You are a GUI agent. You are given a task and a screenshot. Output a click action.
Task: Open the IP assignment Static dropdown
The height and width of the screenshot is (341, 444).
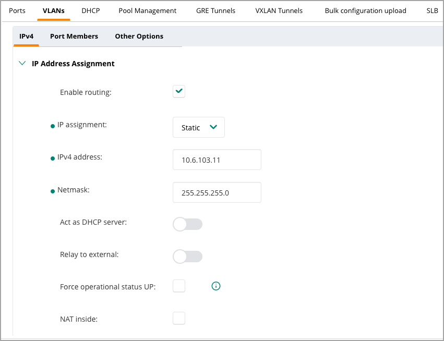click(198, 127)
